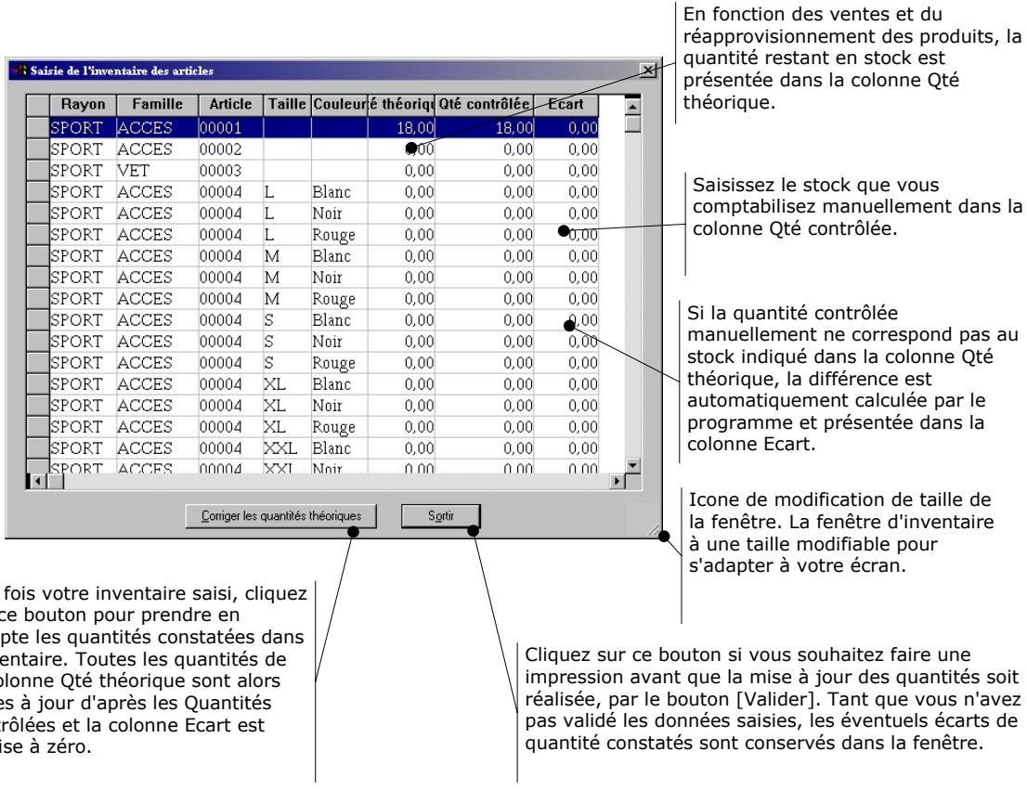1027x790 pixels.
Task: Click the Famille column header
Action: tap(157, 105)
